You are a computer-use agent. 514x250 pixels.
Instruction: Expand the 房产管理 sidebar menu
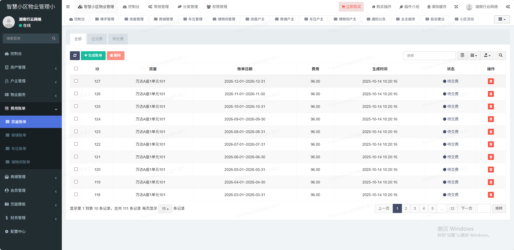31,67
